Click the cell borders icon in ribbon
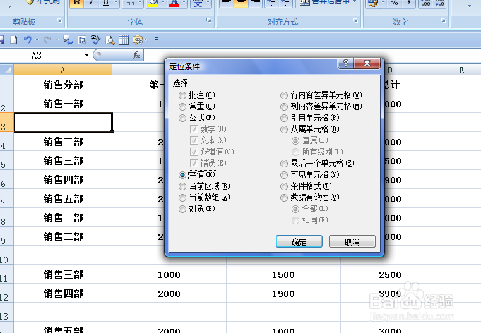Screen dimensions: 481x333 [x=130, y=3]
